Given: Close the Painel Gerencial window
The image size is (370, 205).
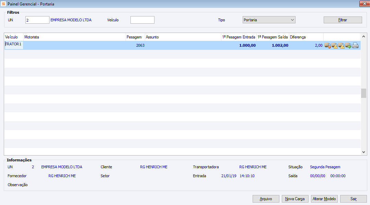Looking at the screenshot, I should (365, 4).
